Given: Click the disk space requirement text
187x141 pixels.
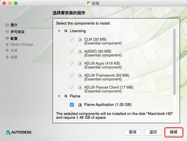Looking at the screenshot, I should tap(115, 116).
